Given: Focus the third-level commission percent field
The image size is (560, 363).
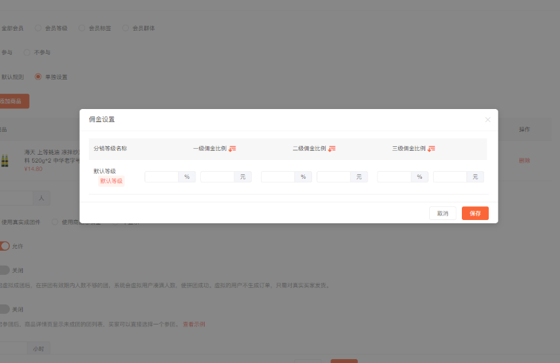Looking at the screenshot, I should pyautogui.click(x=394, y=177).
